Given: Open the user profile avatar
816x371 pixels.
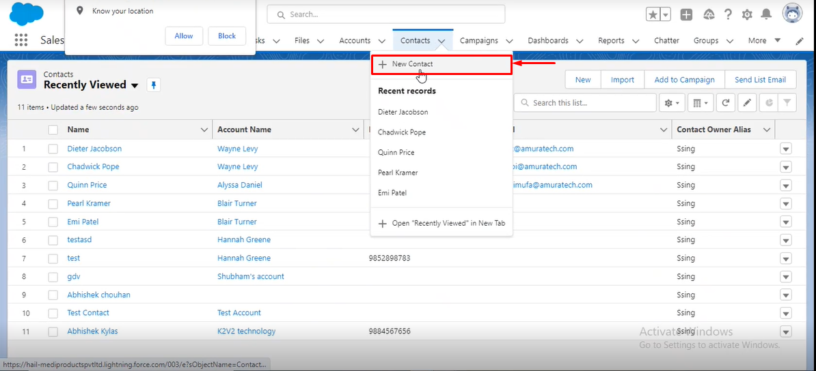Looking at the screenshot, I should pos(792,13).
